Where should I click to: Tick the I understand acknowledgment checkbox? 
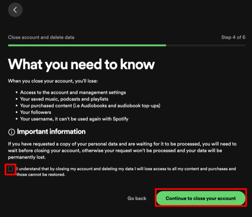pos(10,169)
